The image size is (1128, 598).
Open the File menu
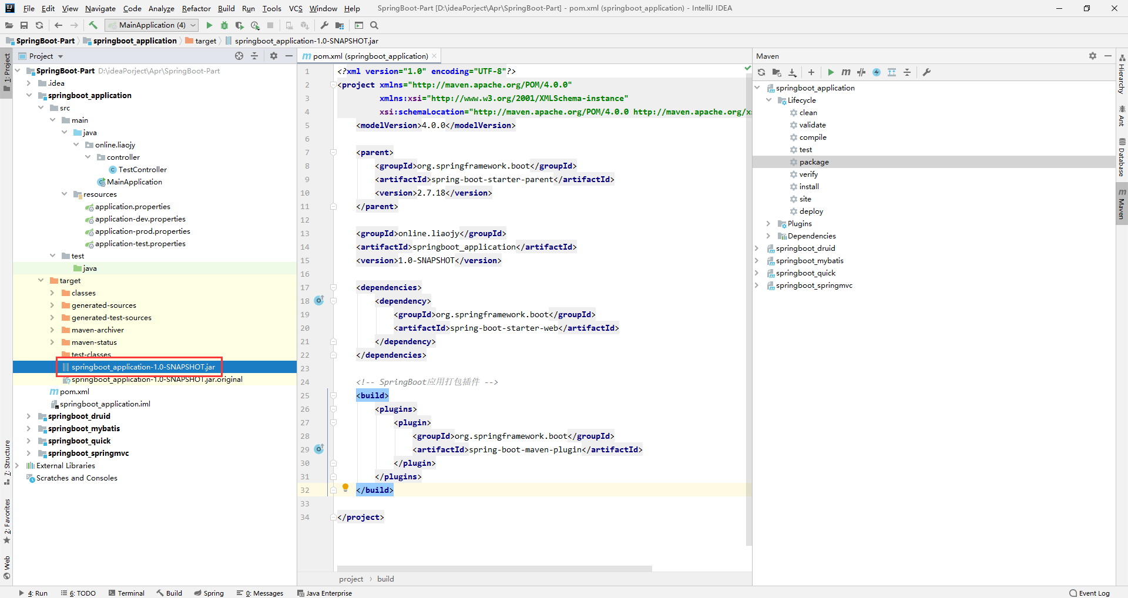pos(29,8)
